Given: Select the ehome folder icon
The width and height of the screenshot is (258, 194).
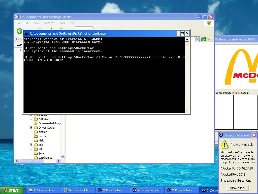Looking at the screenshot, I should [36, 132].
